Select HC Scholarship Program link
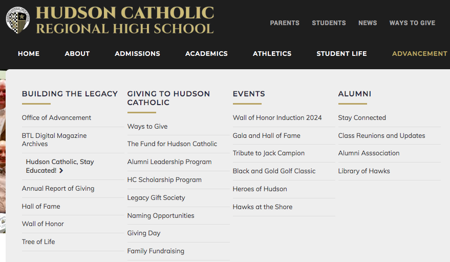Screen dimensions: 450x262 point(164,179)
